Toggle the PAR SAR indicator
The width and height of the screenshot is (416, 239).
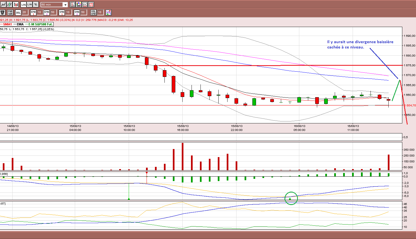point(10,12)
